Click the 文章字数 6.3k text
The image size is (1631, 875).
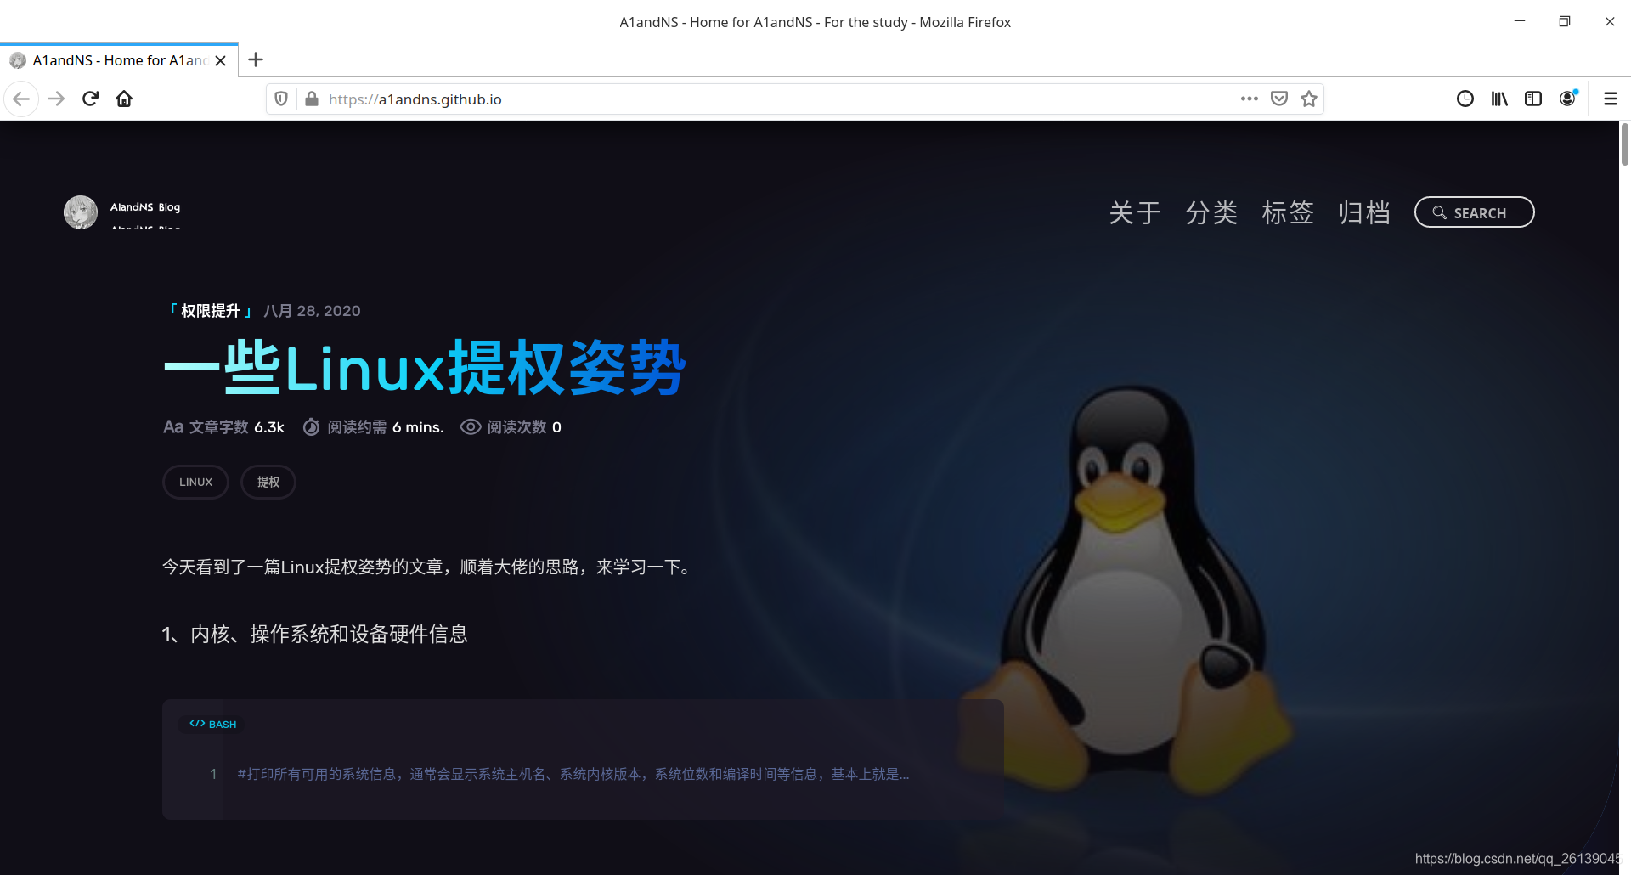(224, 427)
